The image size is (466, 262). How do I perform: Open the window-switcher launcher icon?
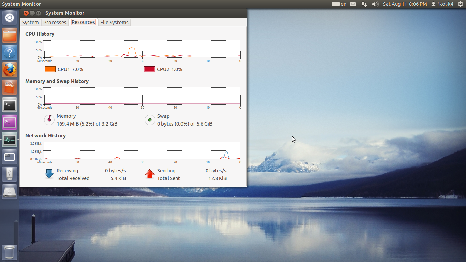coord(10,157)
